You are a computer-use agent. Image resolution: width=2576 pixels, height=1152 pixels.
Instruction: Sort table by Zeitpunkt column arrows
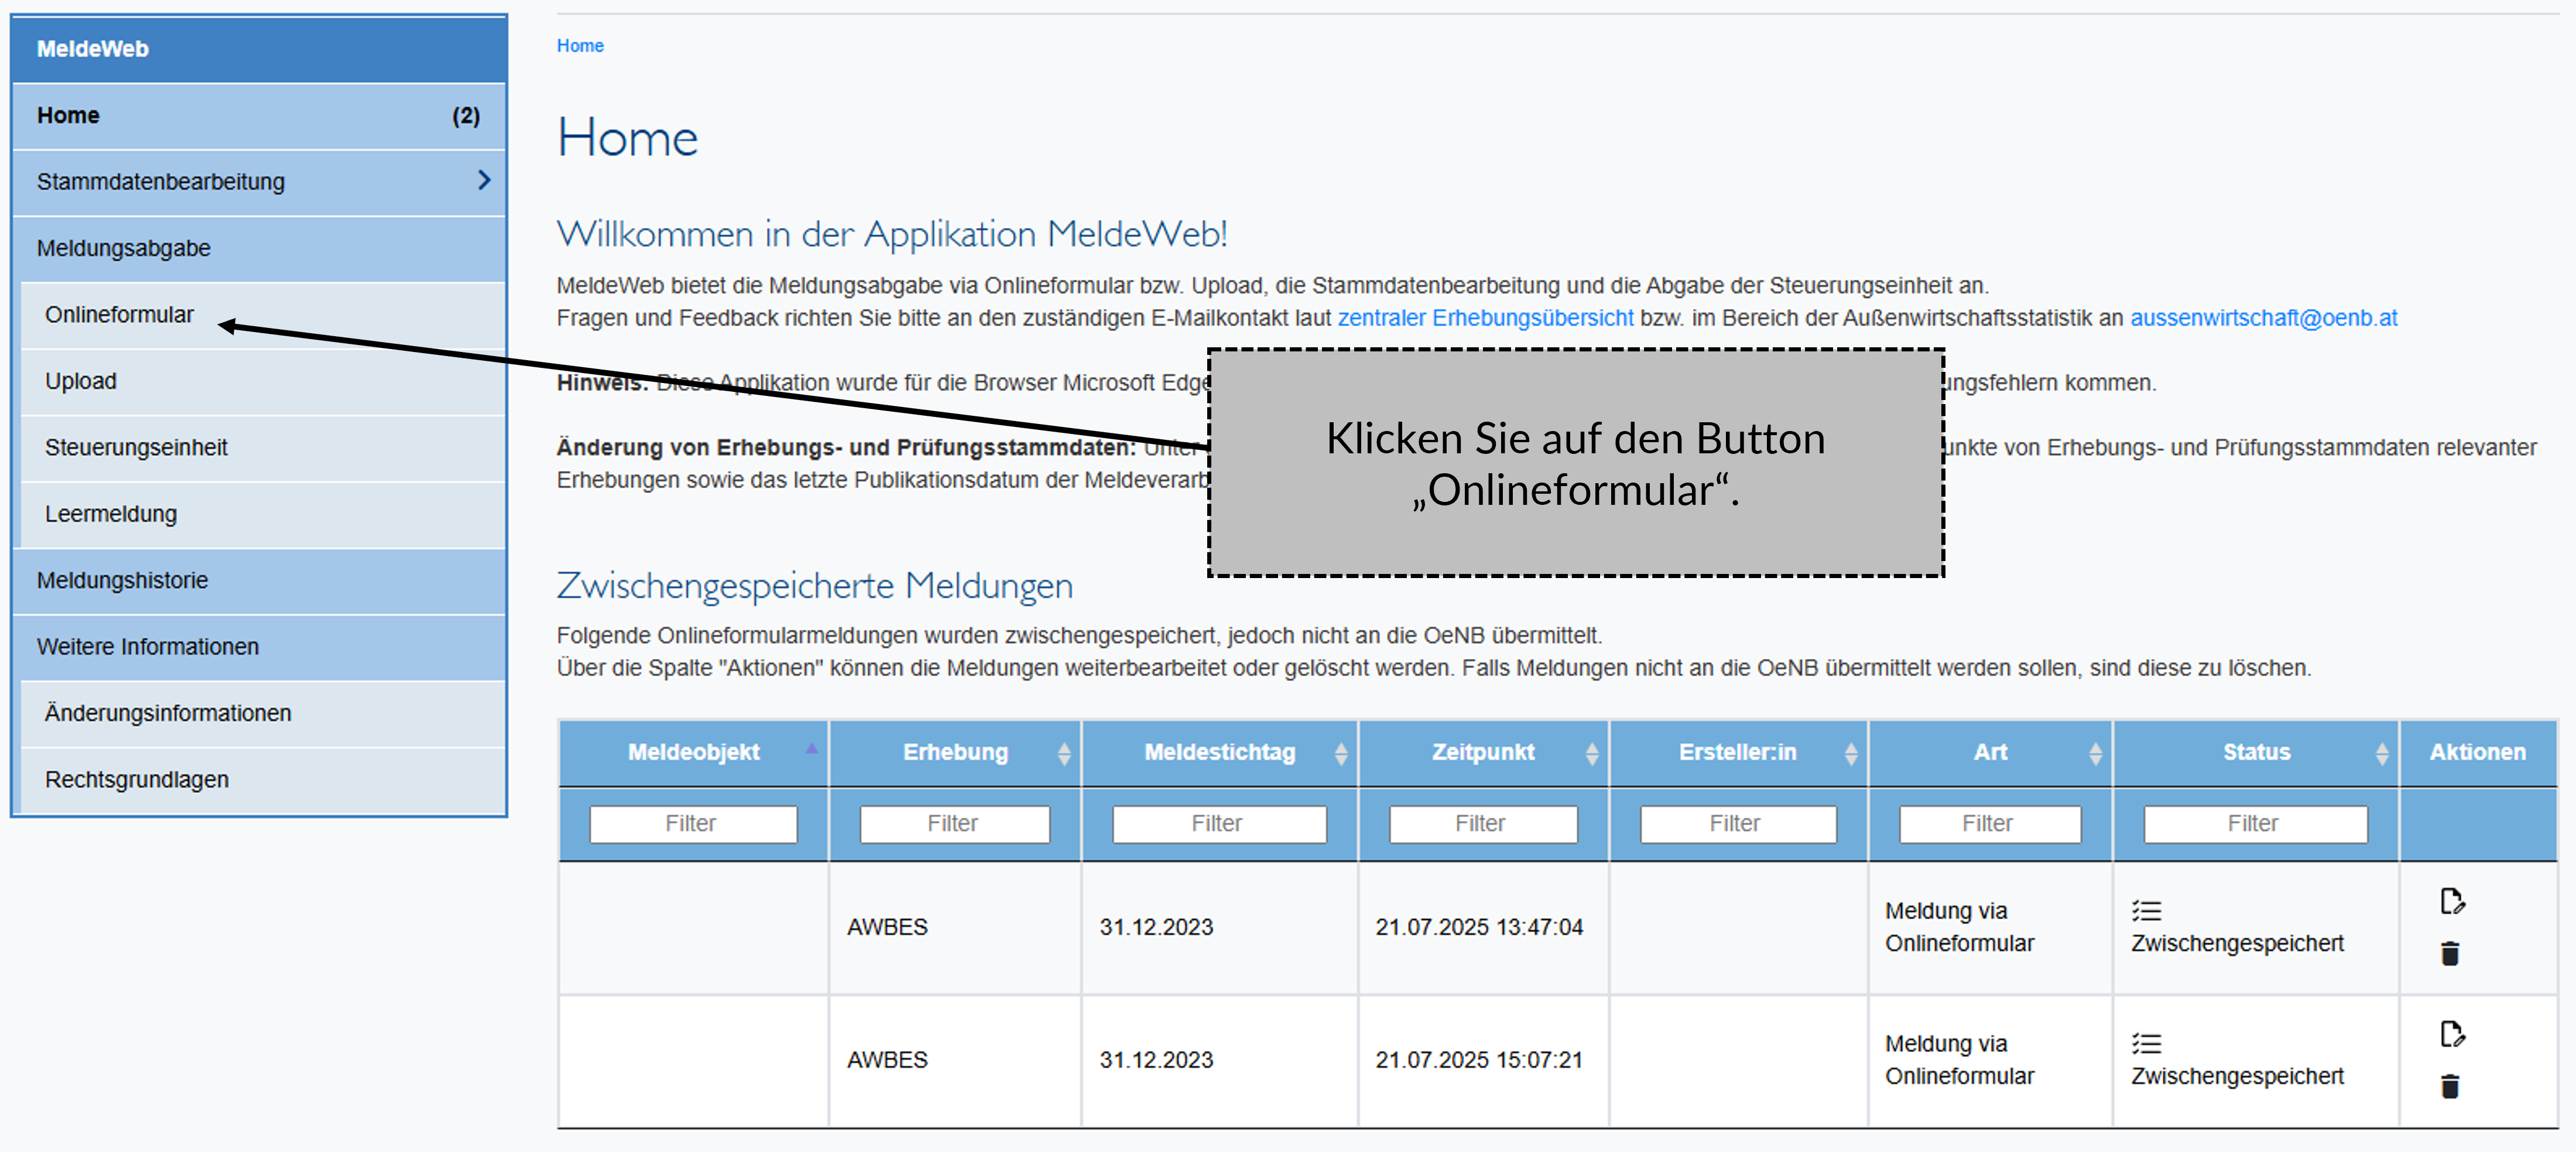[x=1591, y=753]
